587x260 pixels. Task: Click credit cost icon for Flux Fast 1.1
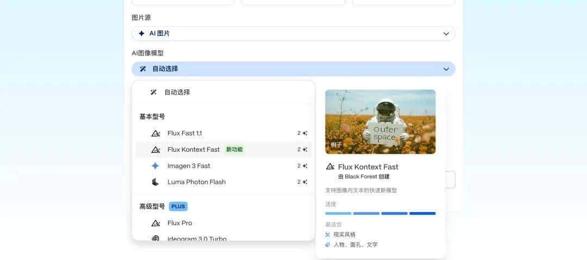tap(305, 133)
